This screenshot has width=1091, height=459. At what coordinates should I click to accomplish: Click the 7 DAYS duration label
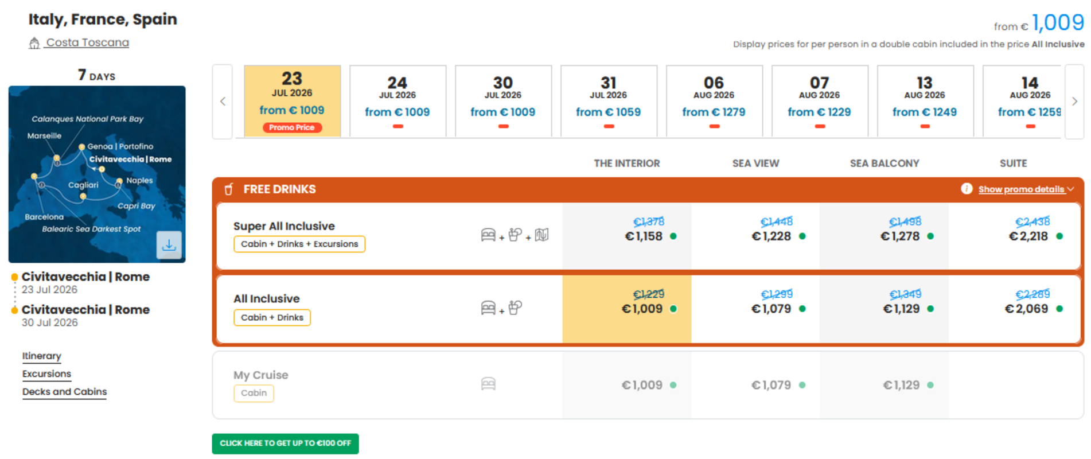point(97,75)
